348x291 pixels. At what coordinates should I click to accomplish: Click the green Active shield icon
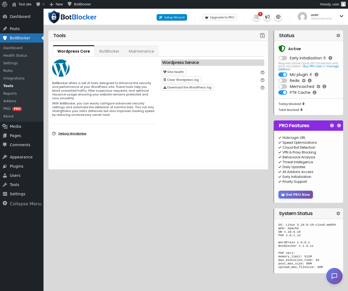pos(282,49)
